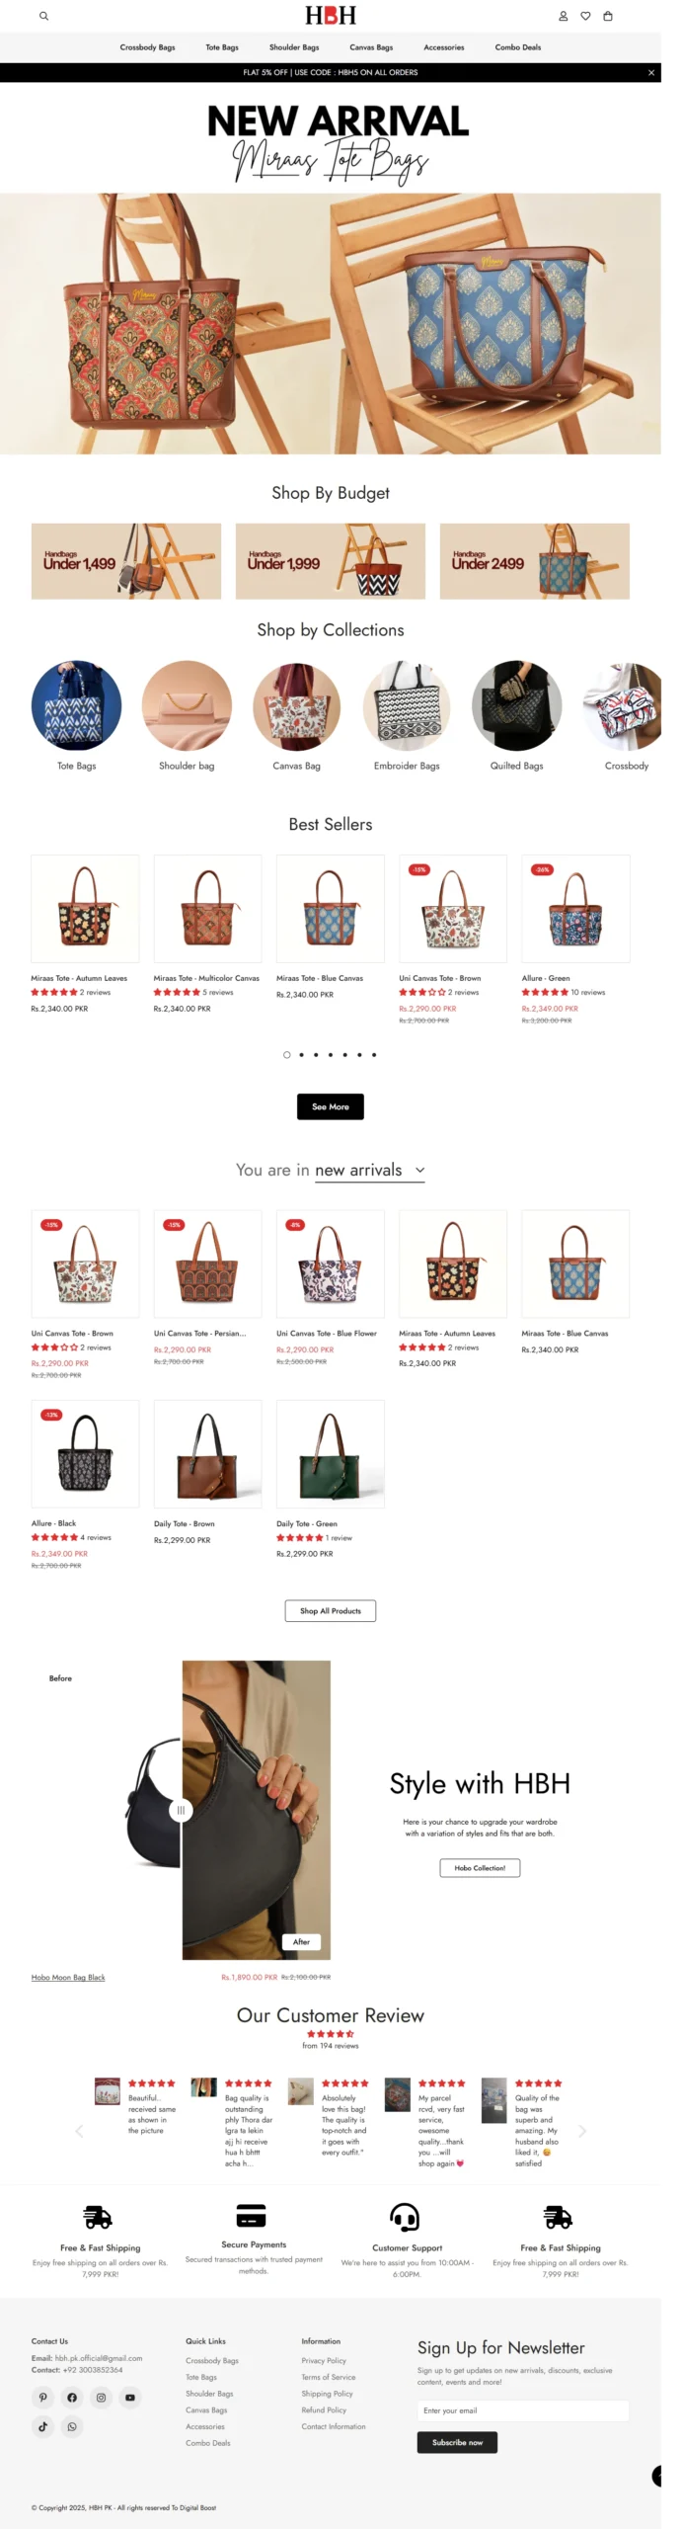
Task: Open the Crossbody Bags menu item
Action: (147, 47)
